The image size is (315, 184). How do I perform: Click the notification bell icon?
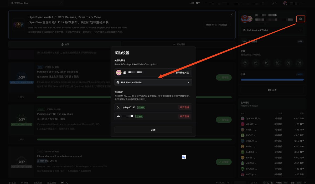pos(272,3)
